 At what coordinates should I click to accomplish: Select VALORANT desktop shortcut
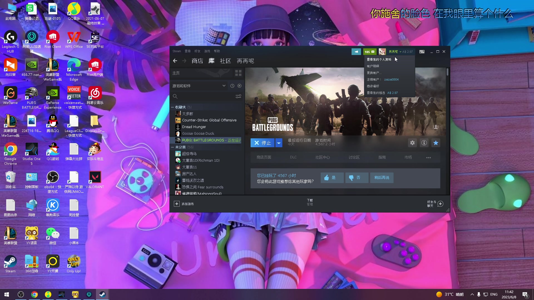tap(95, 180)
